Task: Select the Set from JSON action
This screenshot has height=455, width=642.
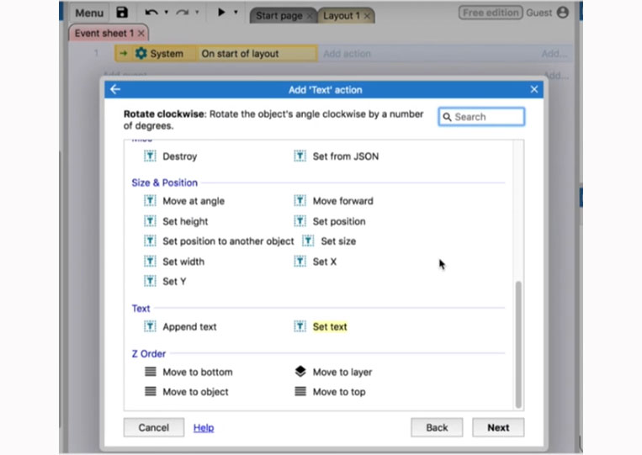Action: [346, 156]
